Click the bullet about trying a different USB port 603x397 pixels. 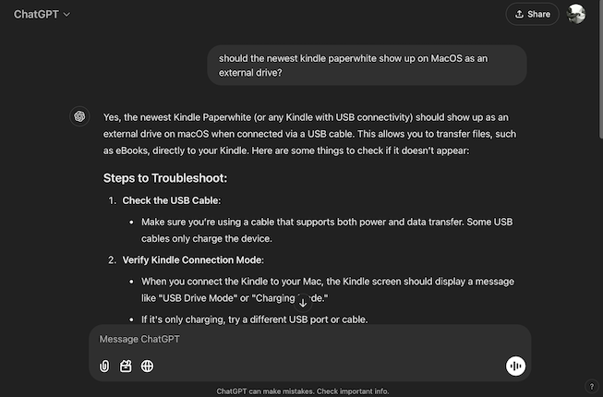(254, 319)
